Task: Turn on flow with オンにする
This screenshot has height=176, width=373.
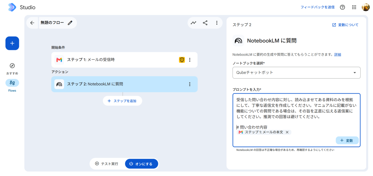Action: [141, 164]
